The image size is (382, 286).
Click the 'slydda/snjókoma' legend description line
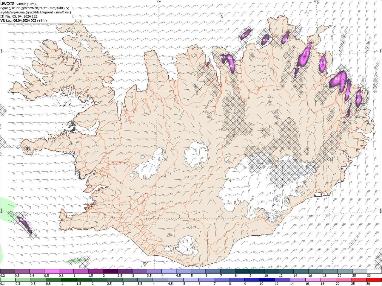click(x=36, y=12)
